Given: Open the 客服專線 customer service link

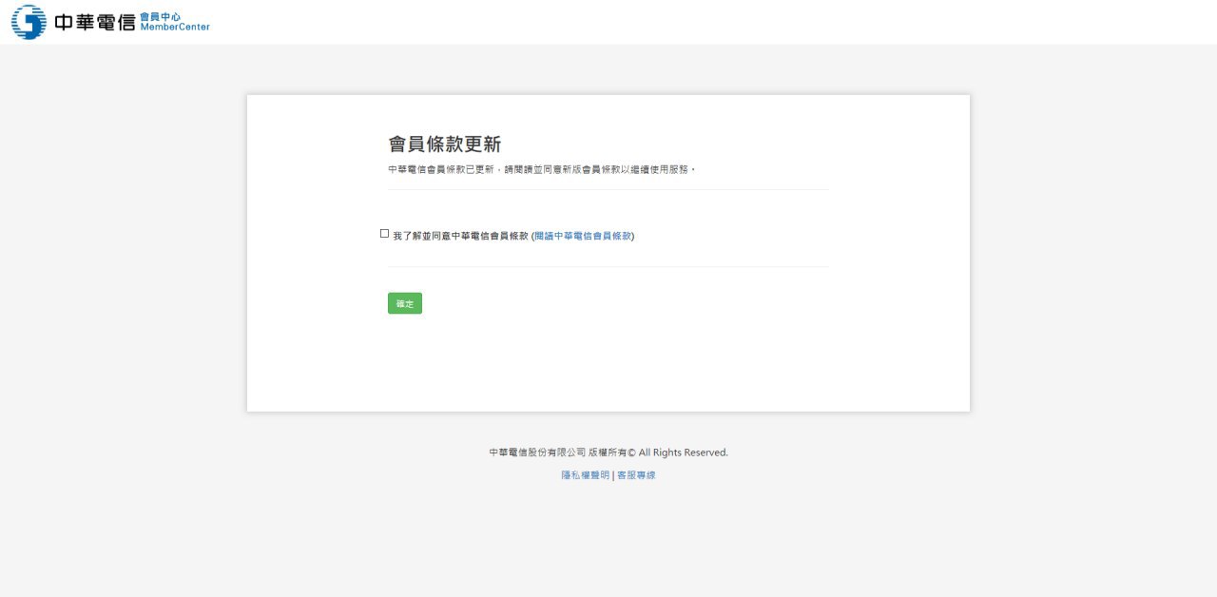Looking at the screenshot, I should 636,475.
